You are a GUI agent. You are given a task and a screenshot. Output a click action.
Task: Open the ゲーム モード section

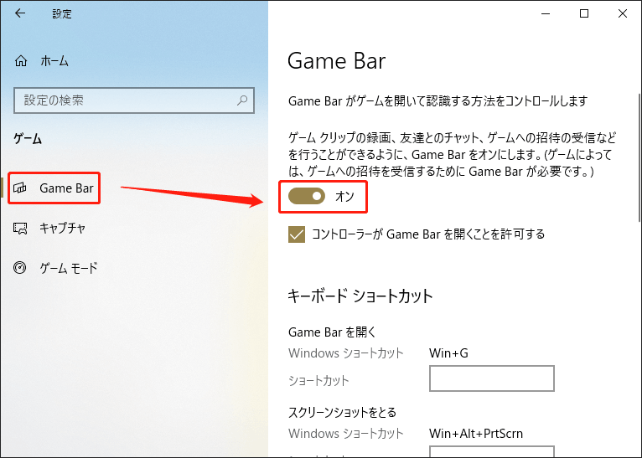coord(69,268)
